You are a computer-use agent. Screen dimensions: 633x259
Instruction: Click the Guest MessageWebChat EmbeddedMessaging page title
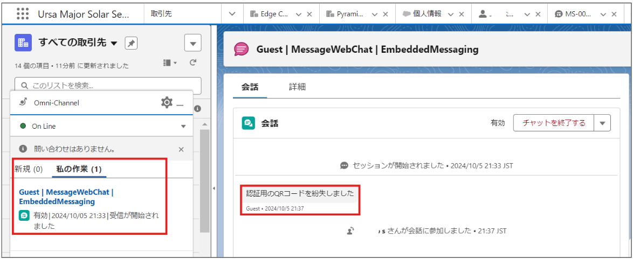pyautogui.click(x=367, y=50)
